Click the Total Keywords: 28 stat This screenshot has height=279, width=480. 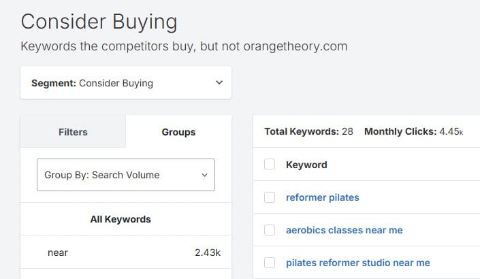(308, 131)
